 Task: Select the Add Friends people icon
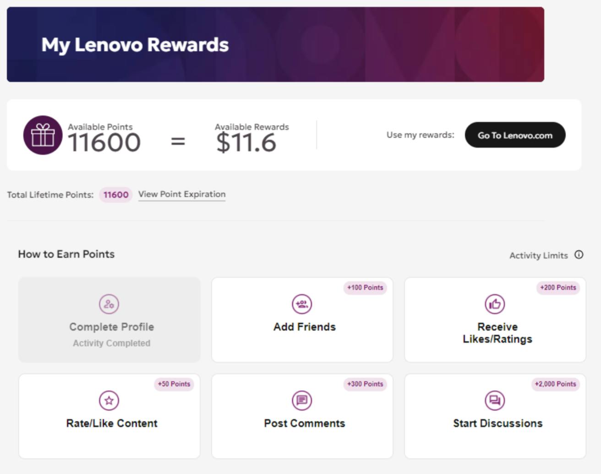[302, 304]
